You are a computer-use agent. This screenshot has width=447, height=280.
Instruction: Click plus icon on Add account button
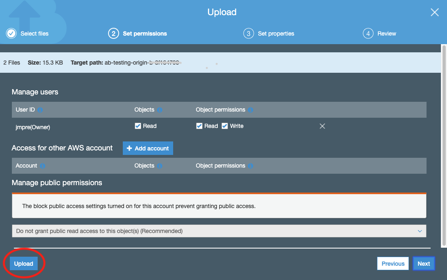click(x=129, y=148)
